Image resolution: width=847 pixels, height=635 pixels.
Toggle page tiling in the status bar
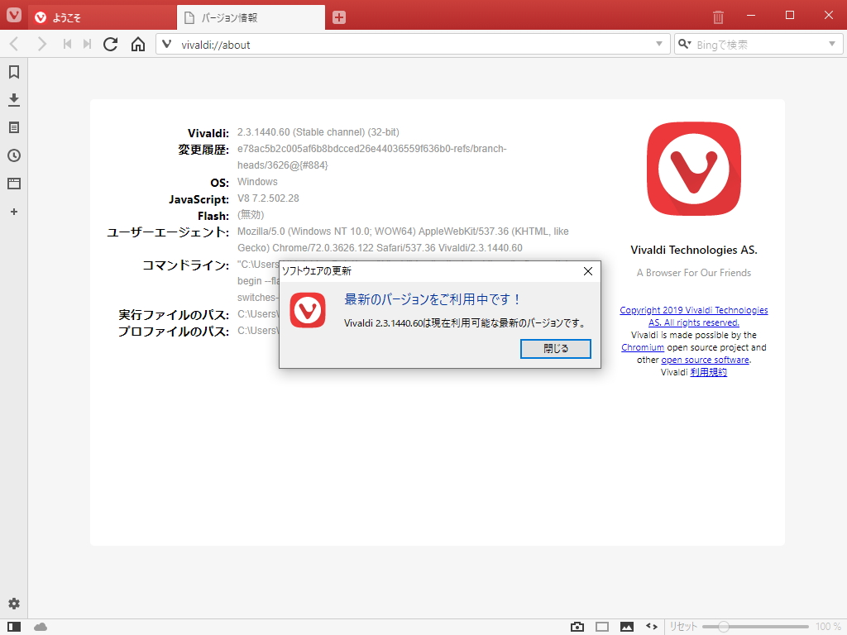(x=601, y=626)
